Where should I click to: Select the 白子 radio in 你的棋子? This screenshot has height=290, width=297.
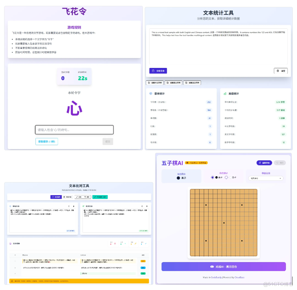coord(227,177)
